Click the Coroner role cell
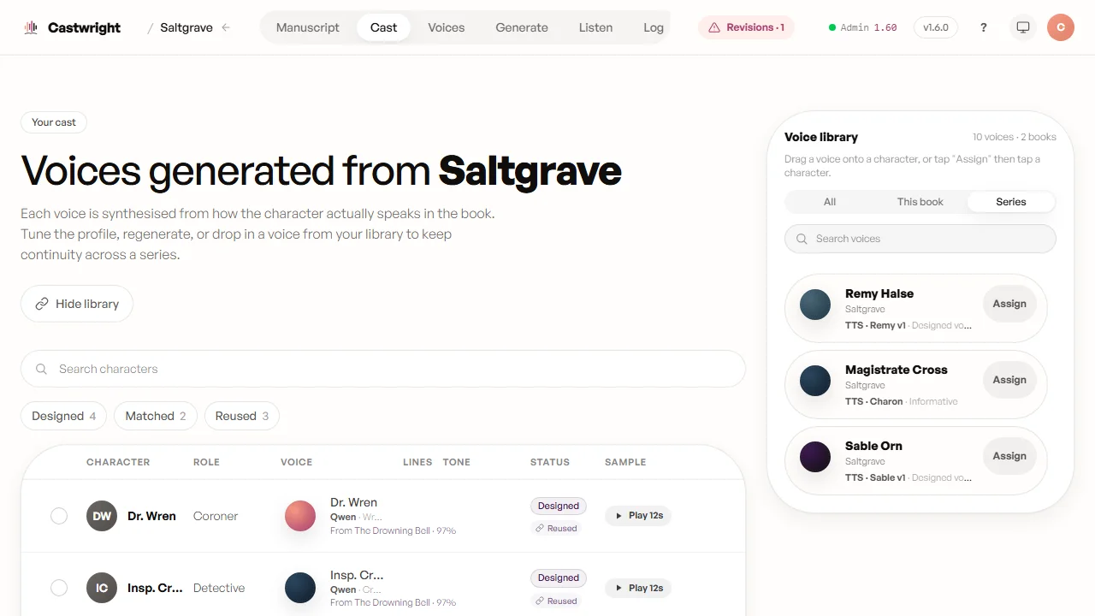 (216, 516)
